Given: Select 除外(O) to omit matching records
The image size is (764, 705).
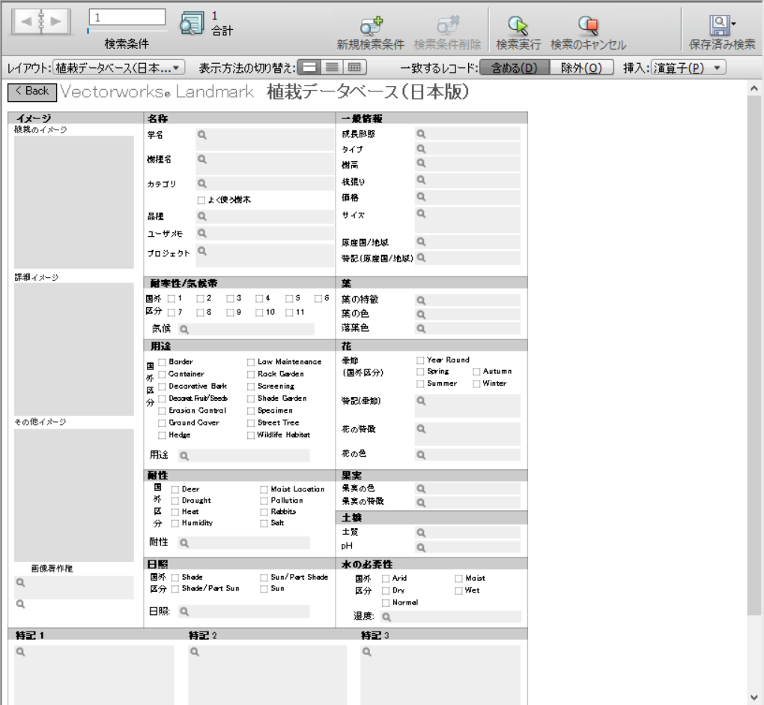Looking at the screenshot, I should pos(582,68).
